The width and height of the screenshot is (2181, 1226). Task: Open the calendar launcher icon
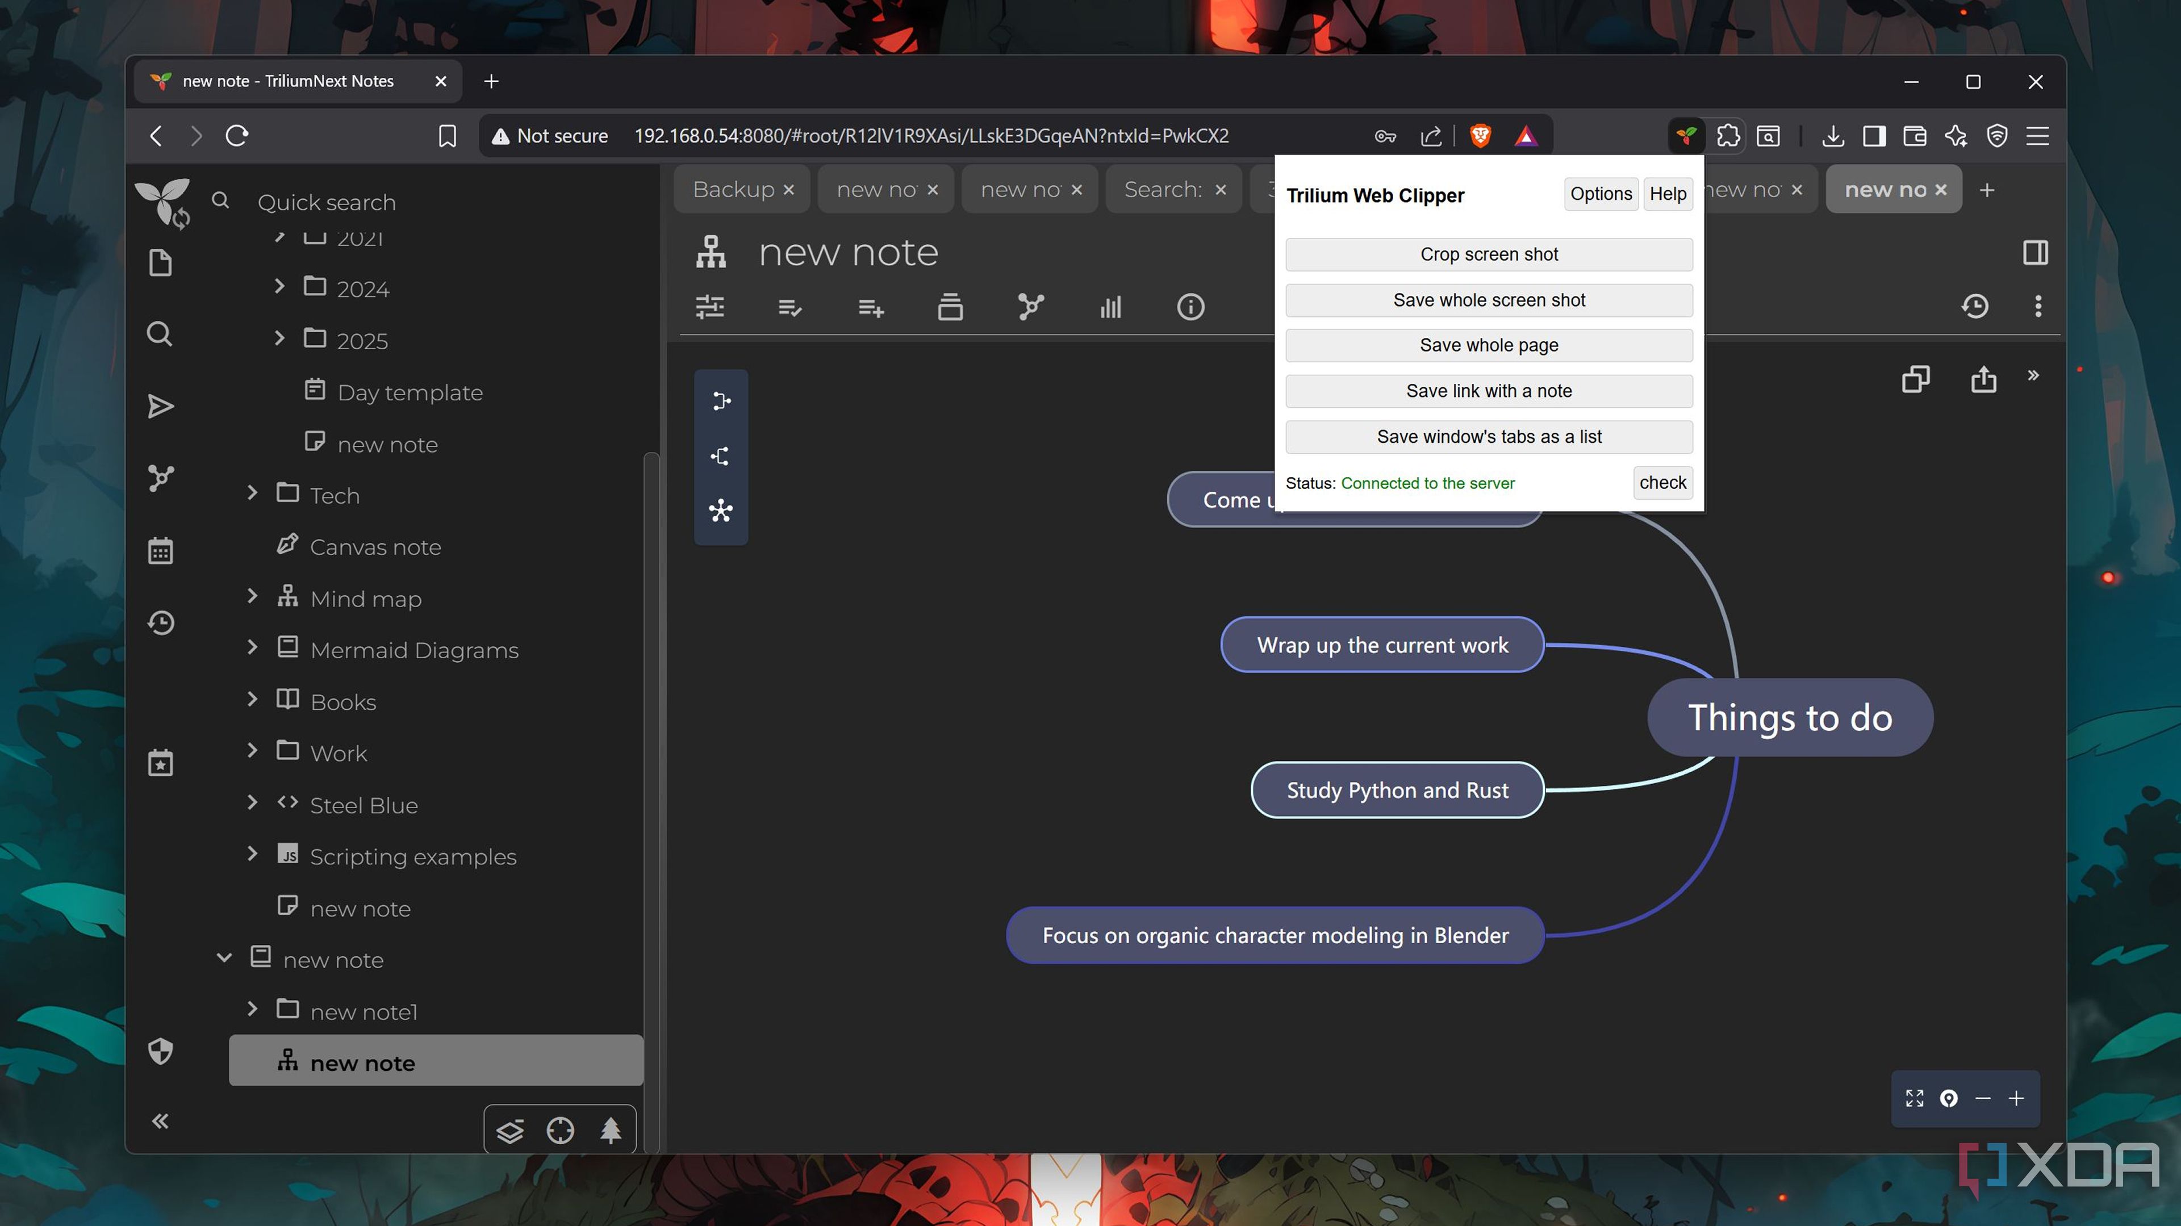point(160,550)
